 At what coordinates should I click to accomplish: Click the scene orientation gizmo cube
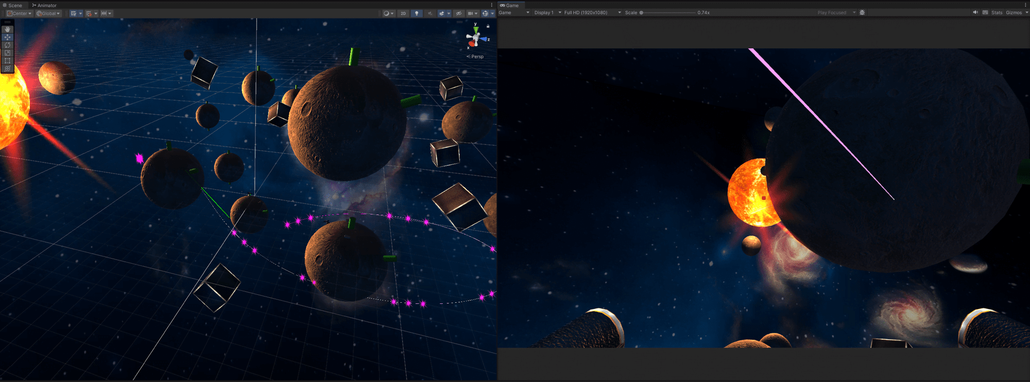[474, 39]
